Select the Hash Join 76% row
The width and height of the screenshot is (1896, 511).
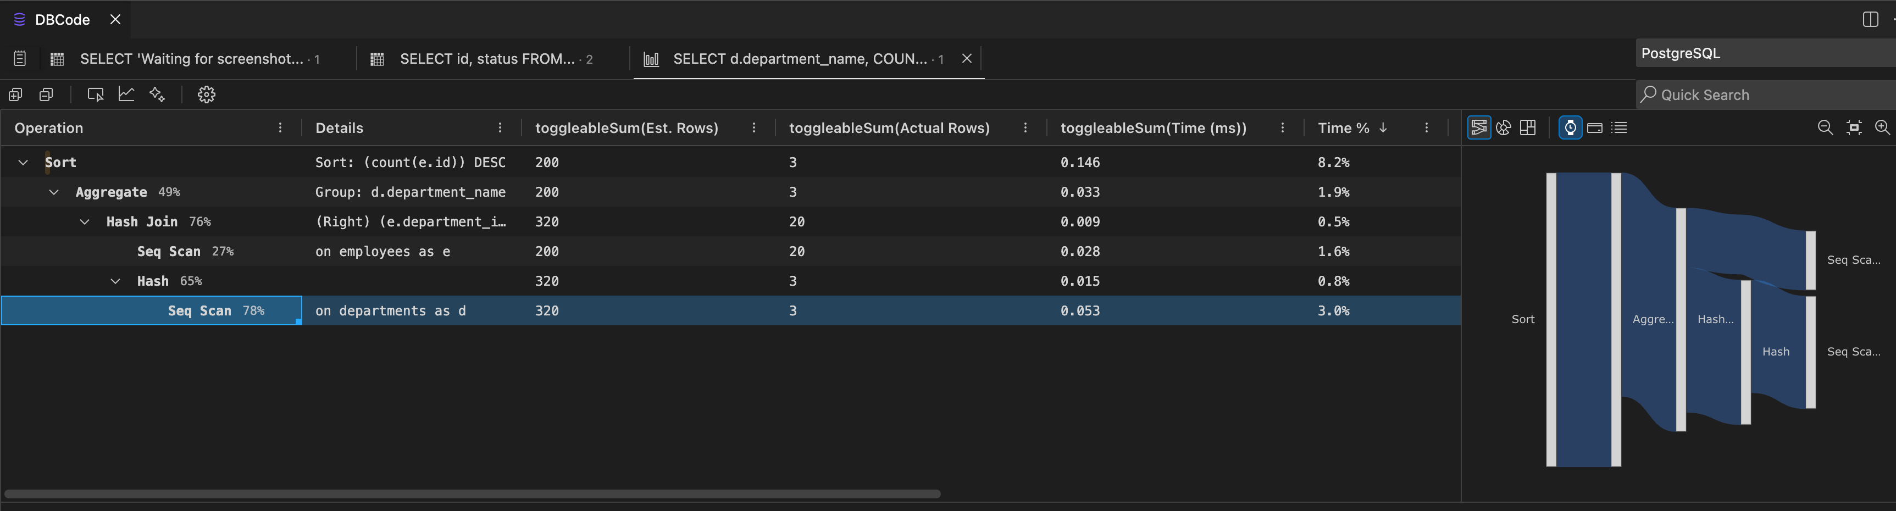point(730,221)
